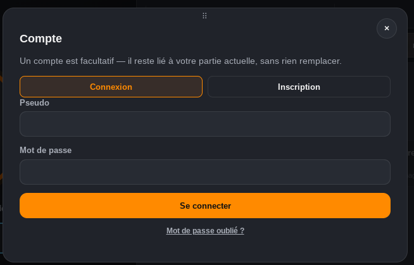This screenshot has height=265, width=414.
Task: Switch to the Connexion tab
Action: pyautogui.click(x=111, y=87)
